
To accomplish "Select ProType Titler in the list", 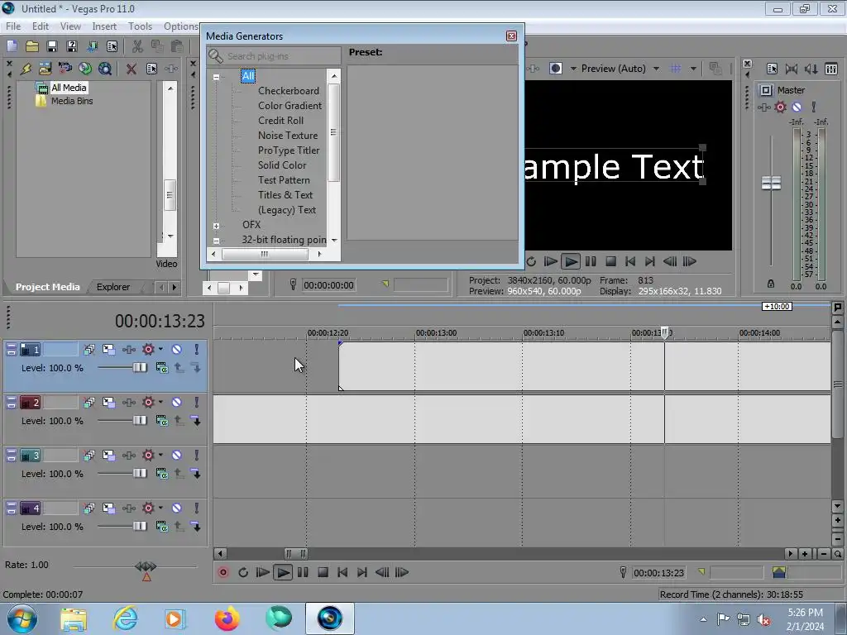I will (289, 150).
